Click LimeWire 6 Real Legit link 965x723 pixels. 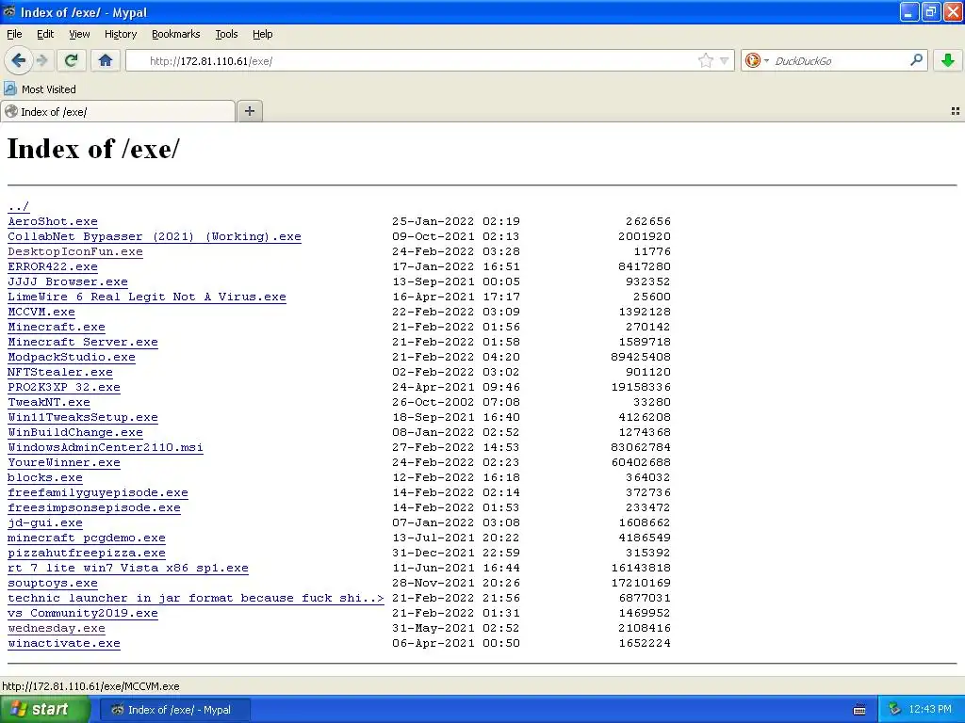(146, 297)
